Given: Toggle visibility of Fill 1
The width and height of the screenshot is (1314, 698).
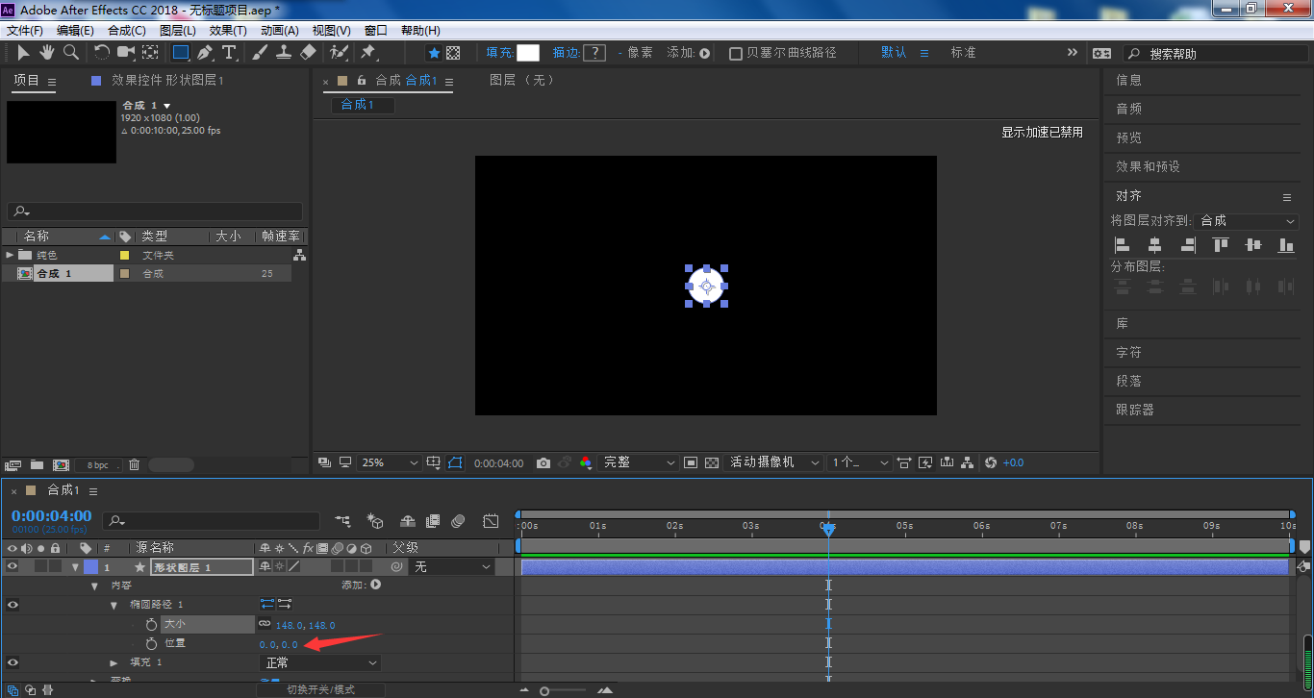Looking at the screenshot, I should tap(13, 662).
